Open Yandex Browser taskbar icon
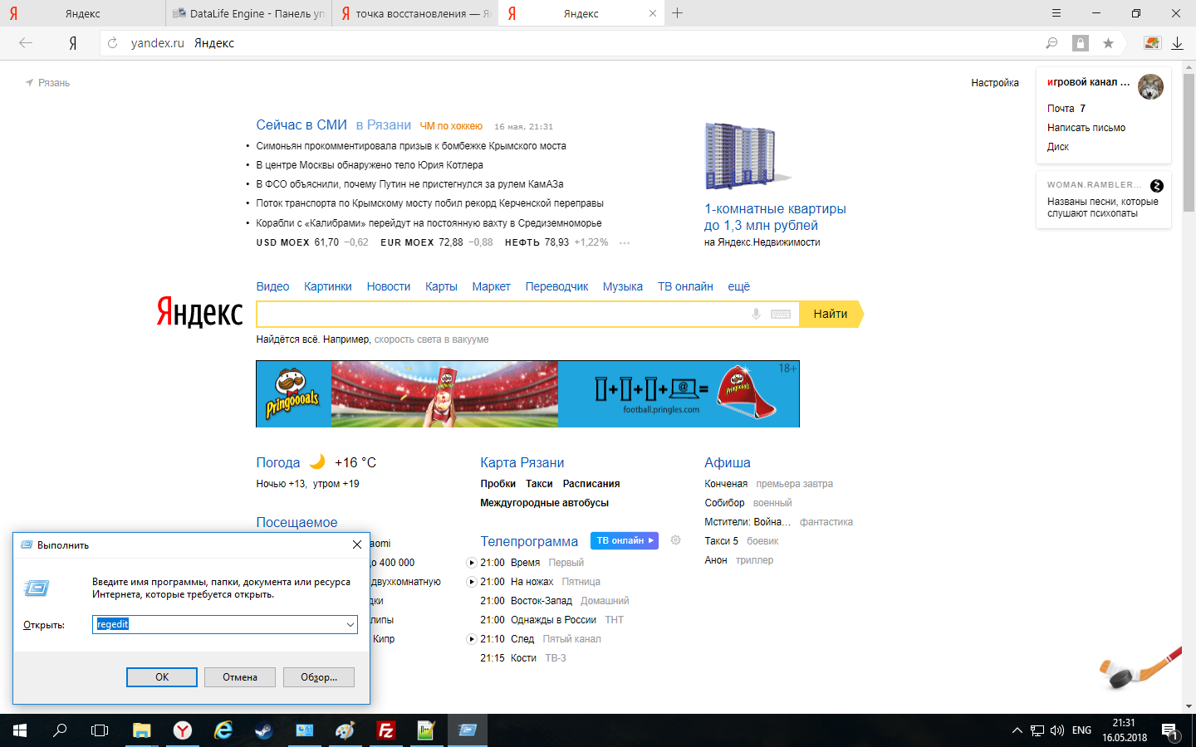Viewport: 1196px width, 747px height. click(x=183, y=730)
